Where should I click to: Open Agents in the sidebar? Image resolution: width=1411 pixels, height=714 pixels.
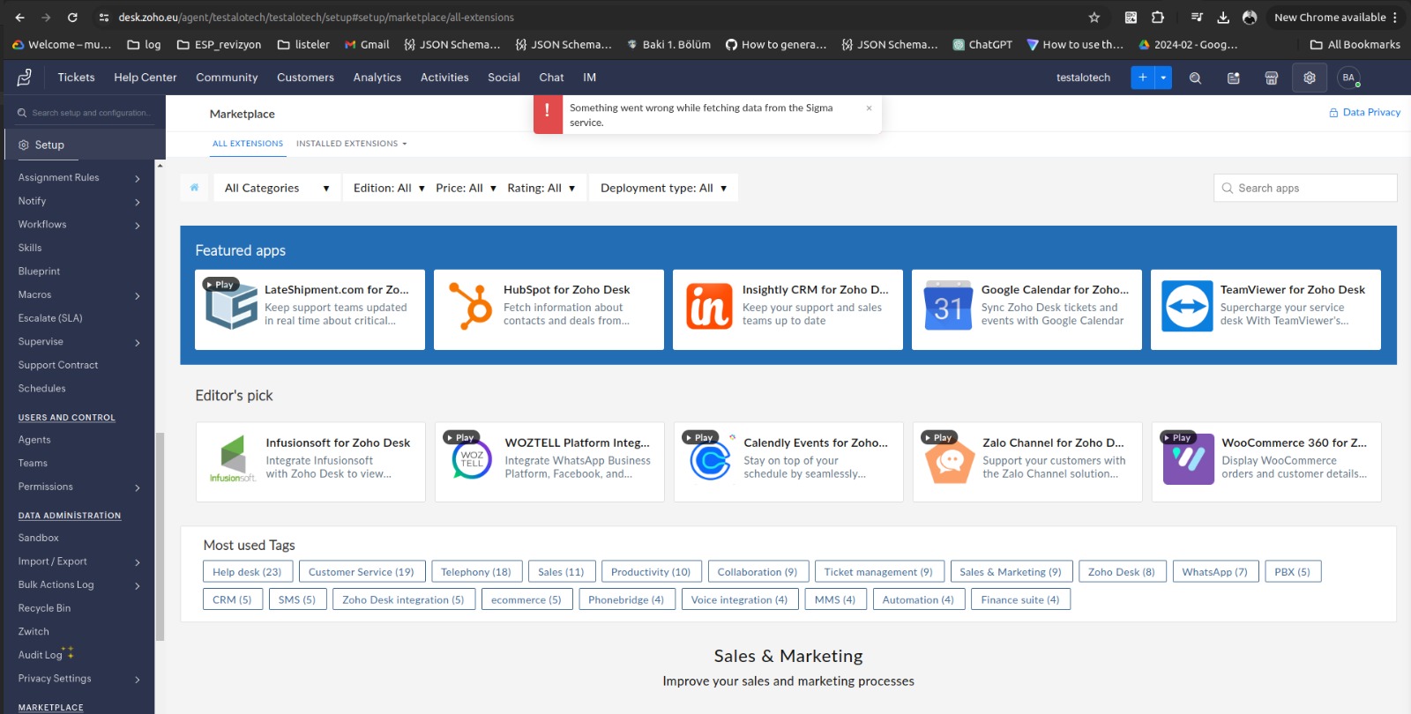(x=34, y=440)
